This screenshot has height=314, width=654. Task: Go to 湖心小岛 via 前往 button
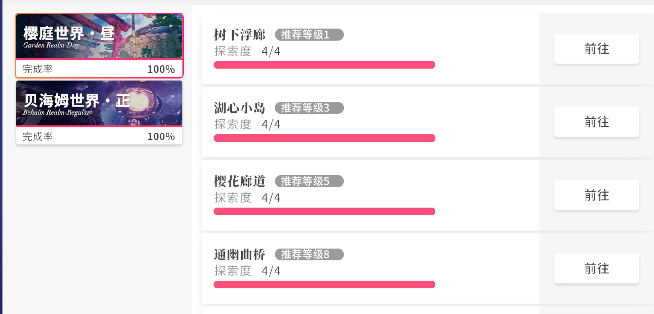click(596, 122)
